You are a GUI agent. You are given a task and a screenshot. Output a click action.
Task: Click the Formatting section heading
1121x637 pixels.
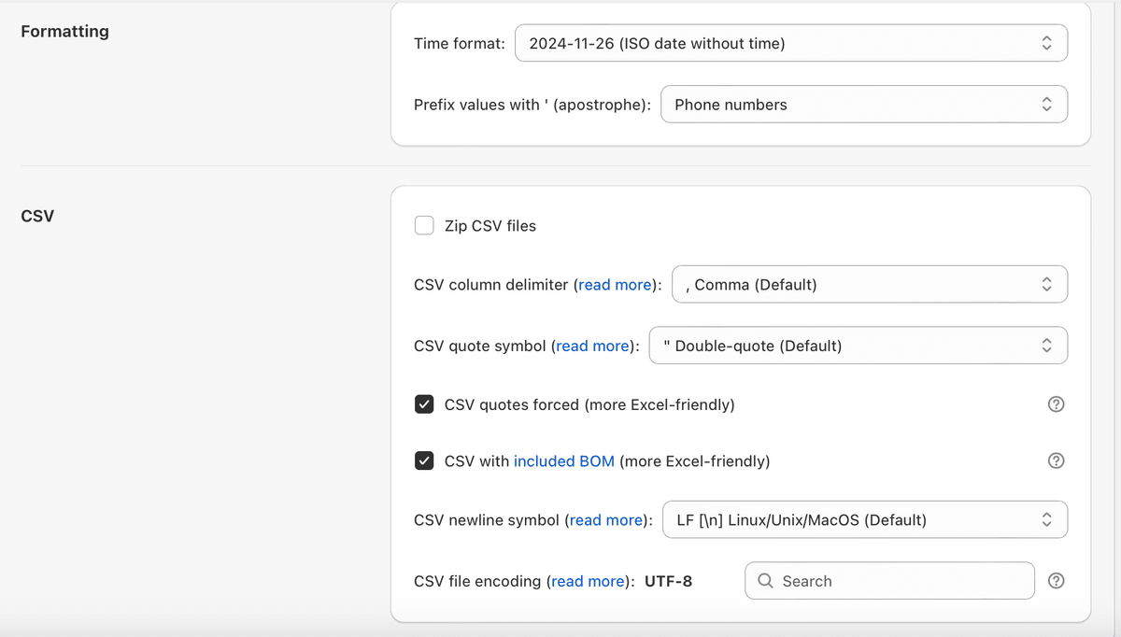click(x=64, y=32)
